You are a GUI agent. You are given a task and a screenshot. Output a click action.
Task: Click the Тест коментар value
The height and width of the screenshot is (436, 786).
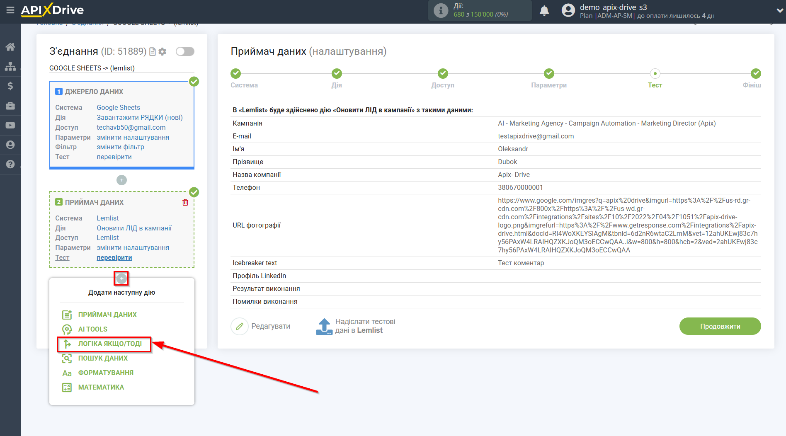pos(521,263)
